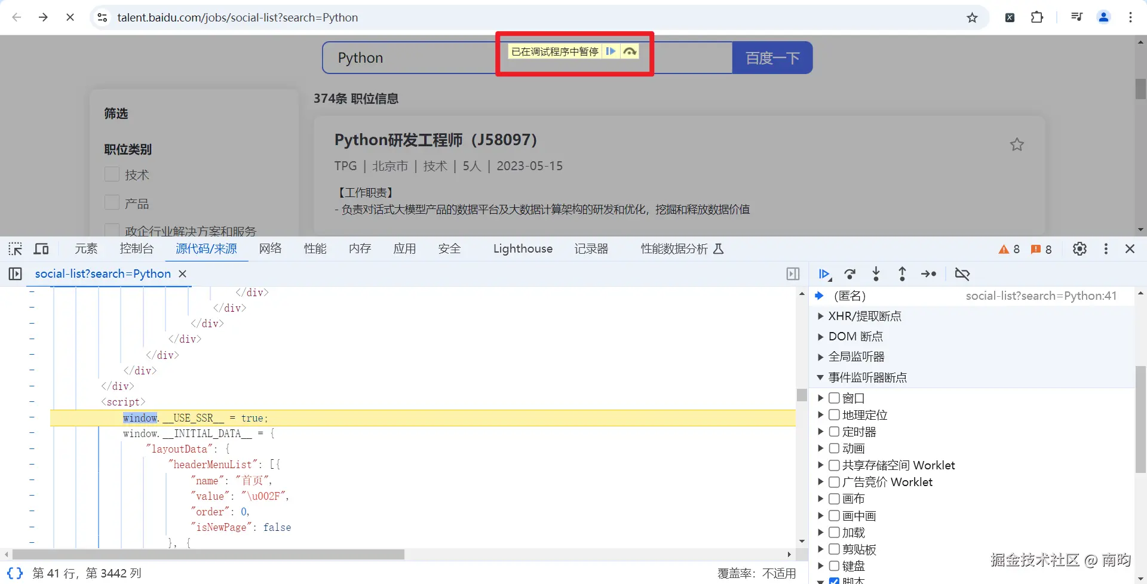1147x584 pixels.
Task: Enable the 键盘 event breakpoint
Action: click(x=835, y=565)
